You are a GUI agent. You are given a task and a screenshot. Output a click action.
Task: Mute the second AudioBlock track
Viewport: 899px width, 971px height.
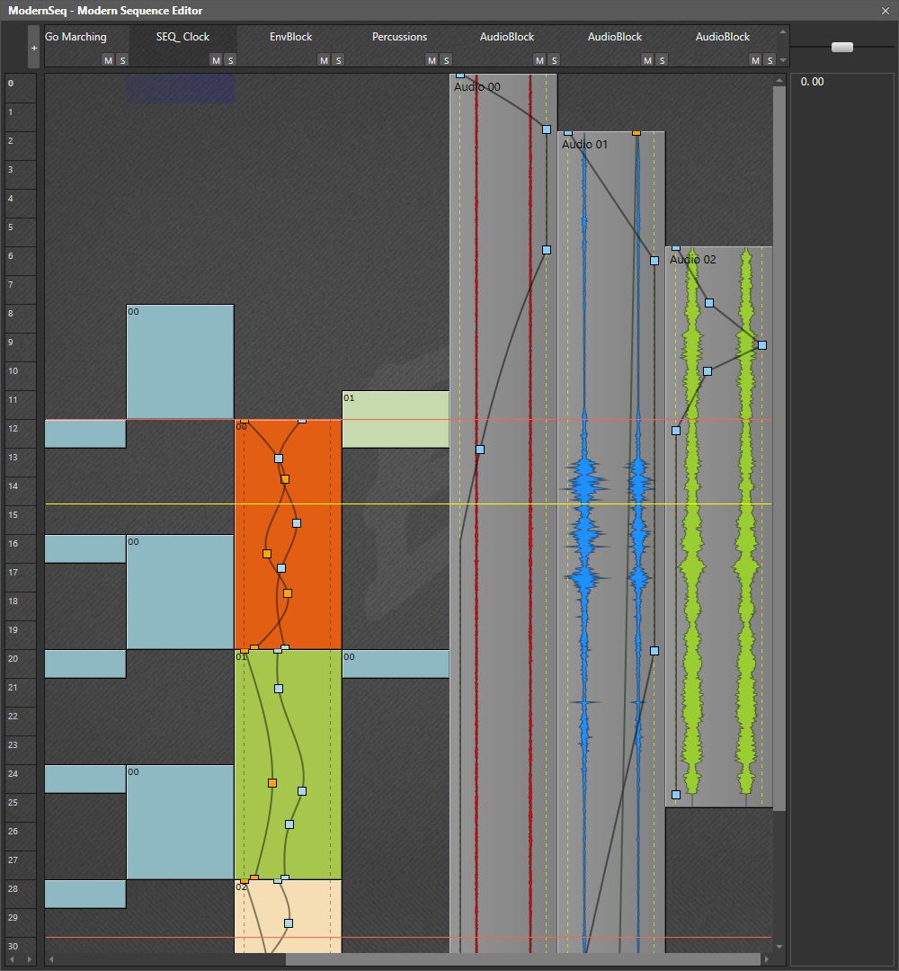tap(647, 60)
